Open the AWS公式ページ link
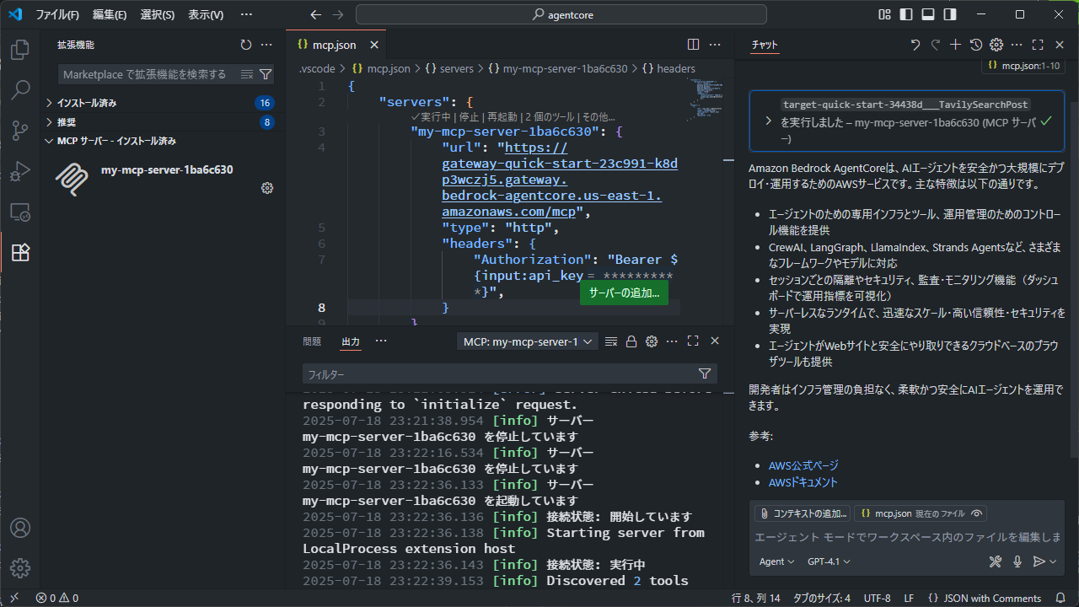This screenshot has width=1079, height=607. coord(803,465)
